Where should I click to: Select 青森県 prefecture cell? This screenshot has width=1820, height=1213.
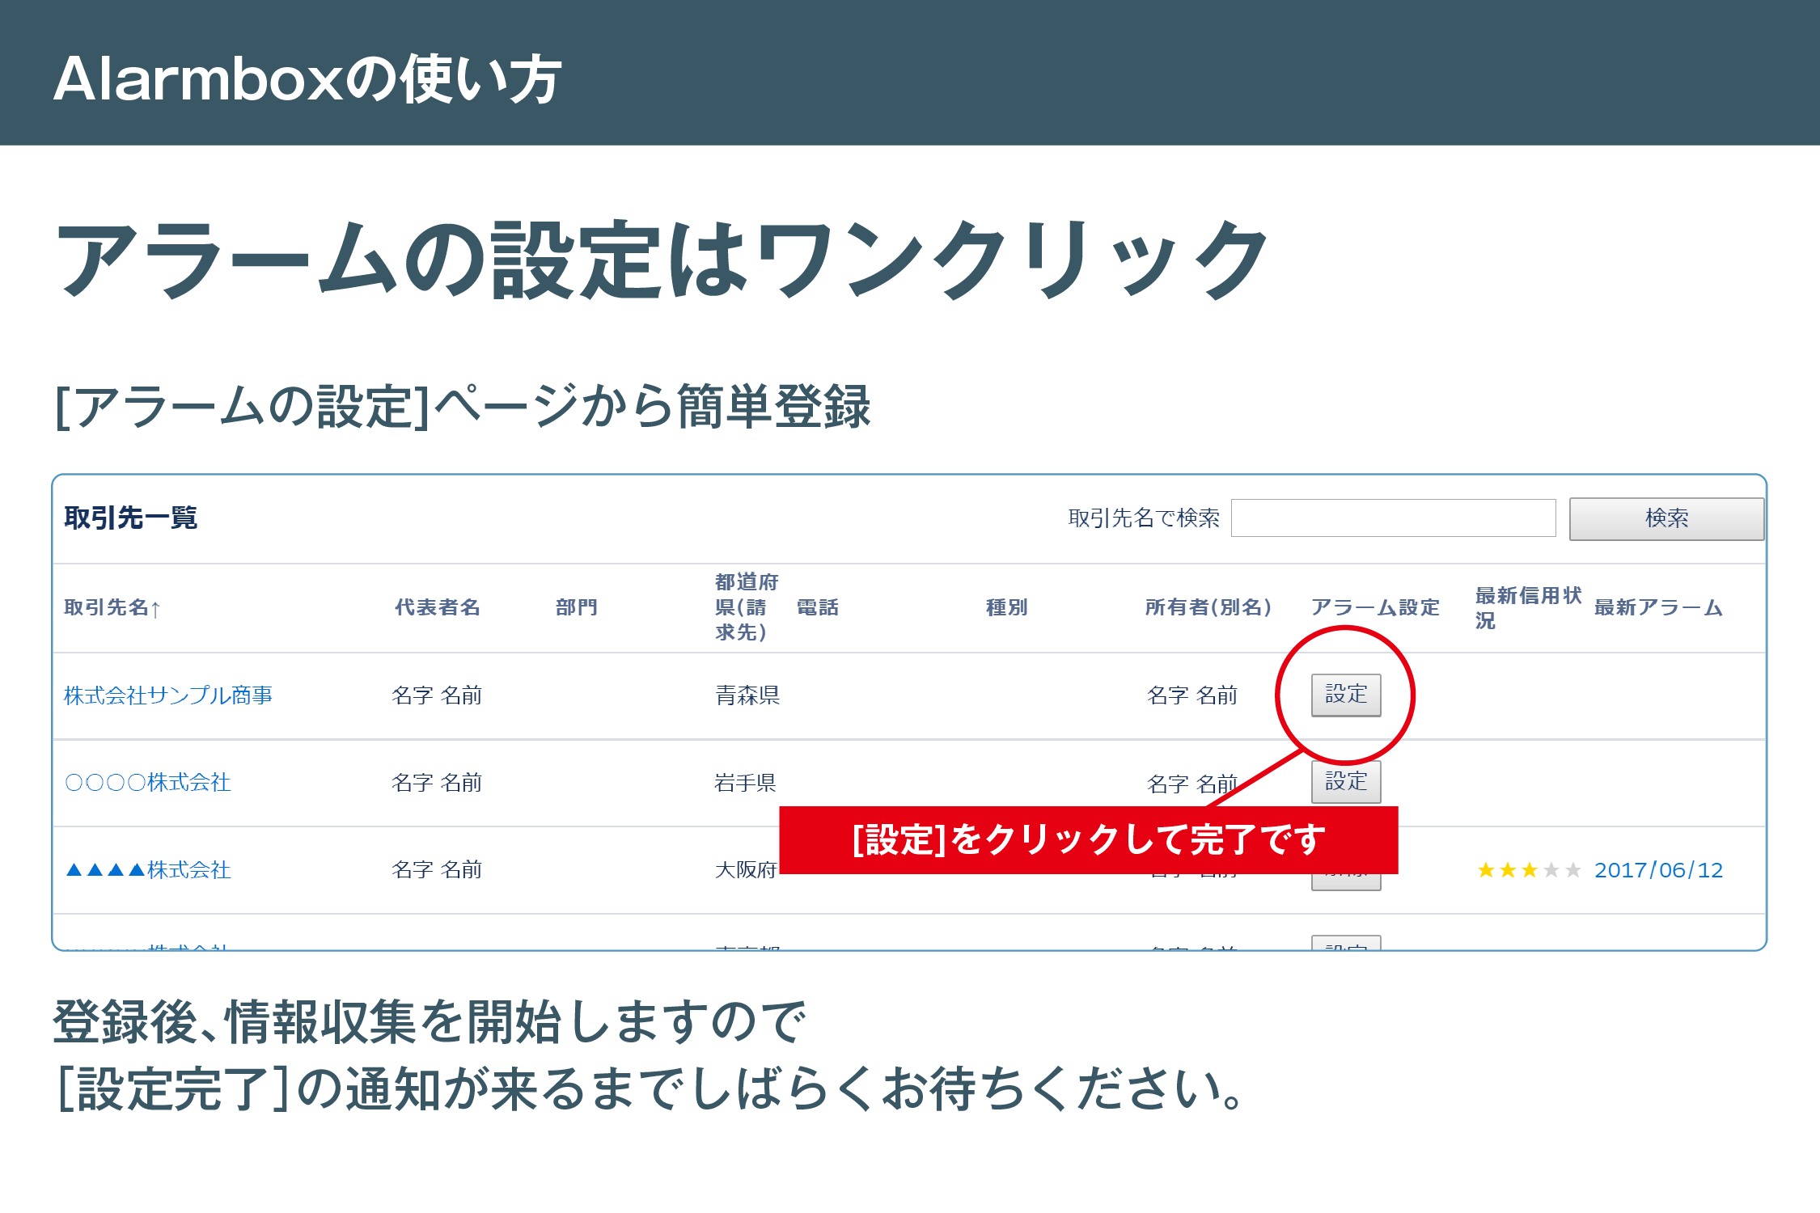click(747, 695)
